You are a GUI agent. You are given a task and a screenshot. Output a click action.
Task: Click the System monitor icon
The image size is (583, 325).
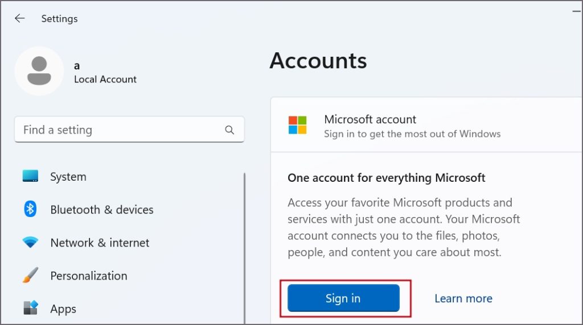[x=30, y=176]
